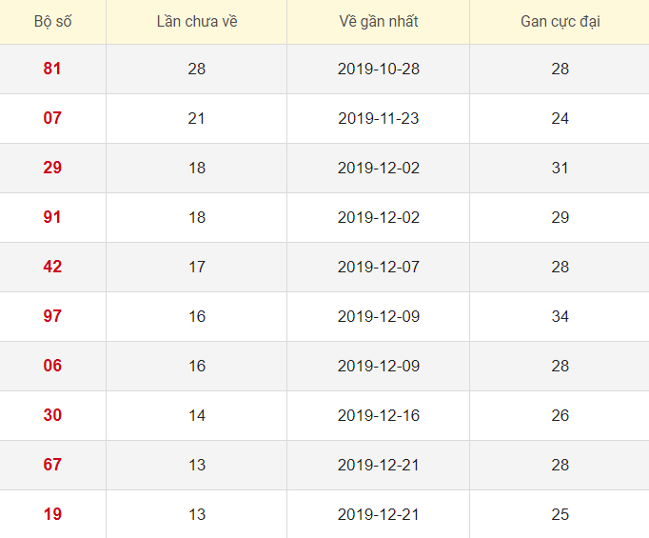Click max gap value 34 cell

560,316
